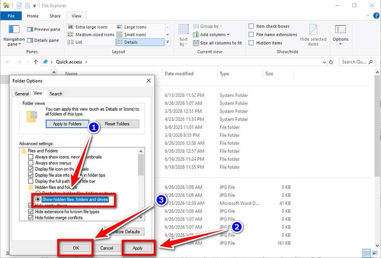Click Size all columns to fit

coord(218,43)
